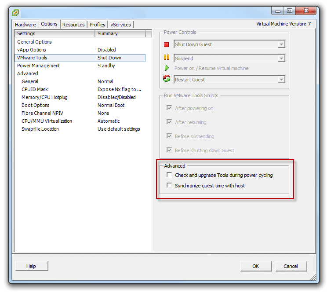Select Power Management in the settings list
The height and width of the screenshot is (293, 327).
(x=38, y=66)
